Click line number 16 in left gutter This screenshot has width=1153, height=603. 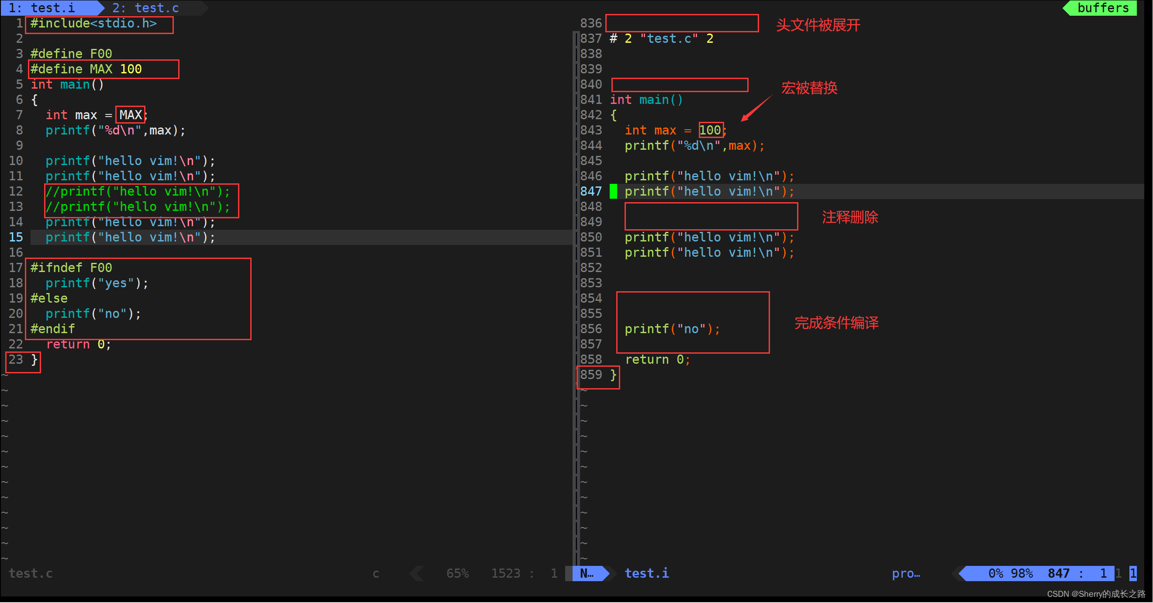click(x=16, y=252)
